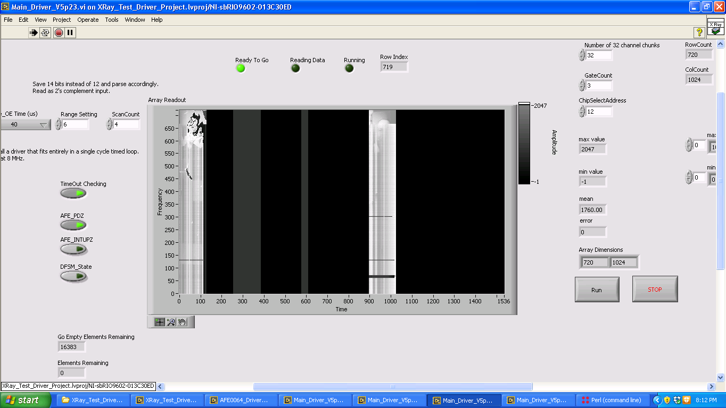This screenshot has width=726, height=408.
Task: Select the graph panning hand tool
Action: (182, 321)
